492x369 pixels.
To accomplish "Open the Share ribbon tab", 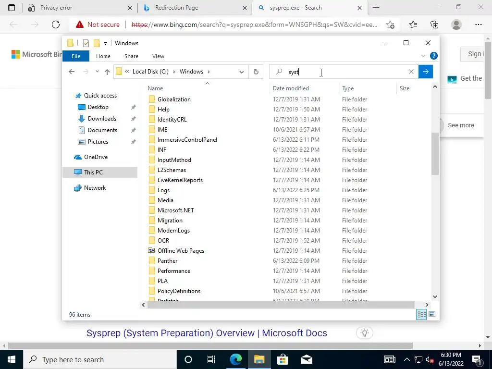I will pyautogui.click(x=131, y=56).
